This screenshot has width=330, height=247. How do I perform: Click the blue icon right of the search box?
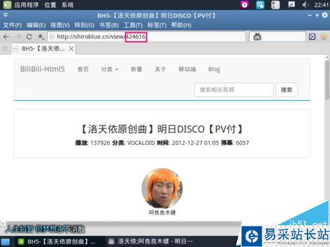312,37
